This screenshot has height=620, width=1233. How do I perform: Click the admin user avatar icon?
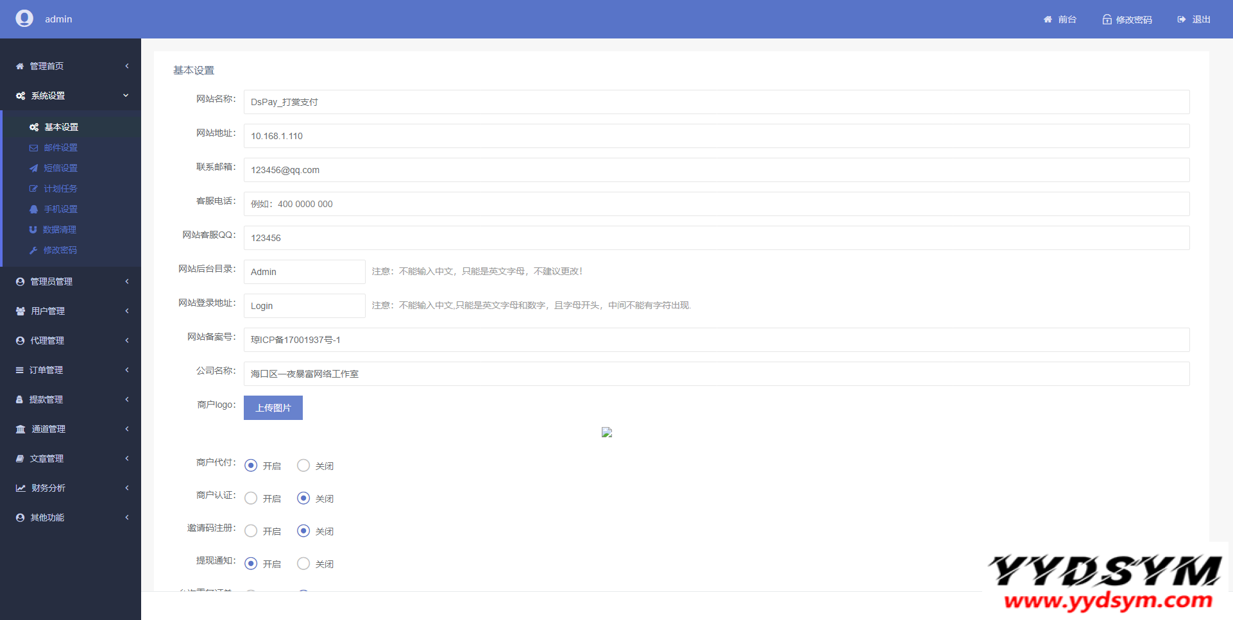click(24, 19)
